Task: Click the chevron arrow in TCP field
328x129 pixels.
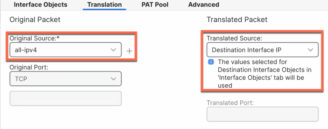Action: tap(113, 79)
